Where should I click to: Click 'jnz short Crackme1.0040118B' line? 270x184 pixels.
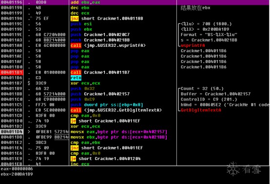pyautogui.click(x=107, y=19)
